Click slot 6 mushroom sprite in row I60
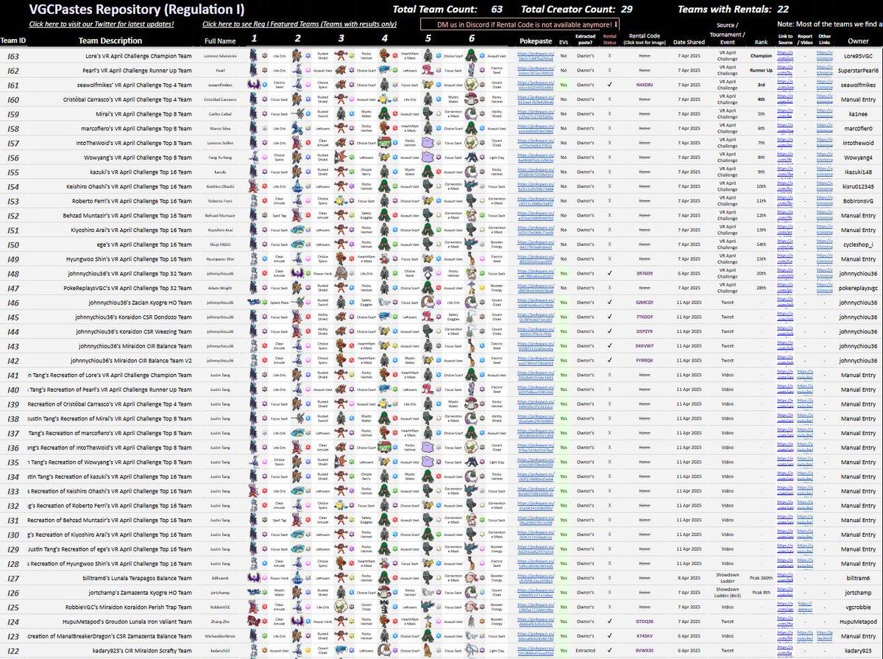The width and height of the screenshot is (883, 659). click(472, 99)
